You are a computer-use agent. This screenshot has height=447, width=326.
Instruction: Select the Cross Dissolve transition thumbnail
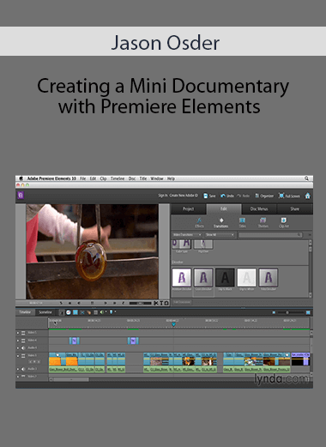point(203,277)
